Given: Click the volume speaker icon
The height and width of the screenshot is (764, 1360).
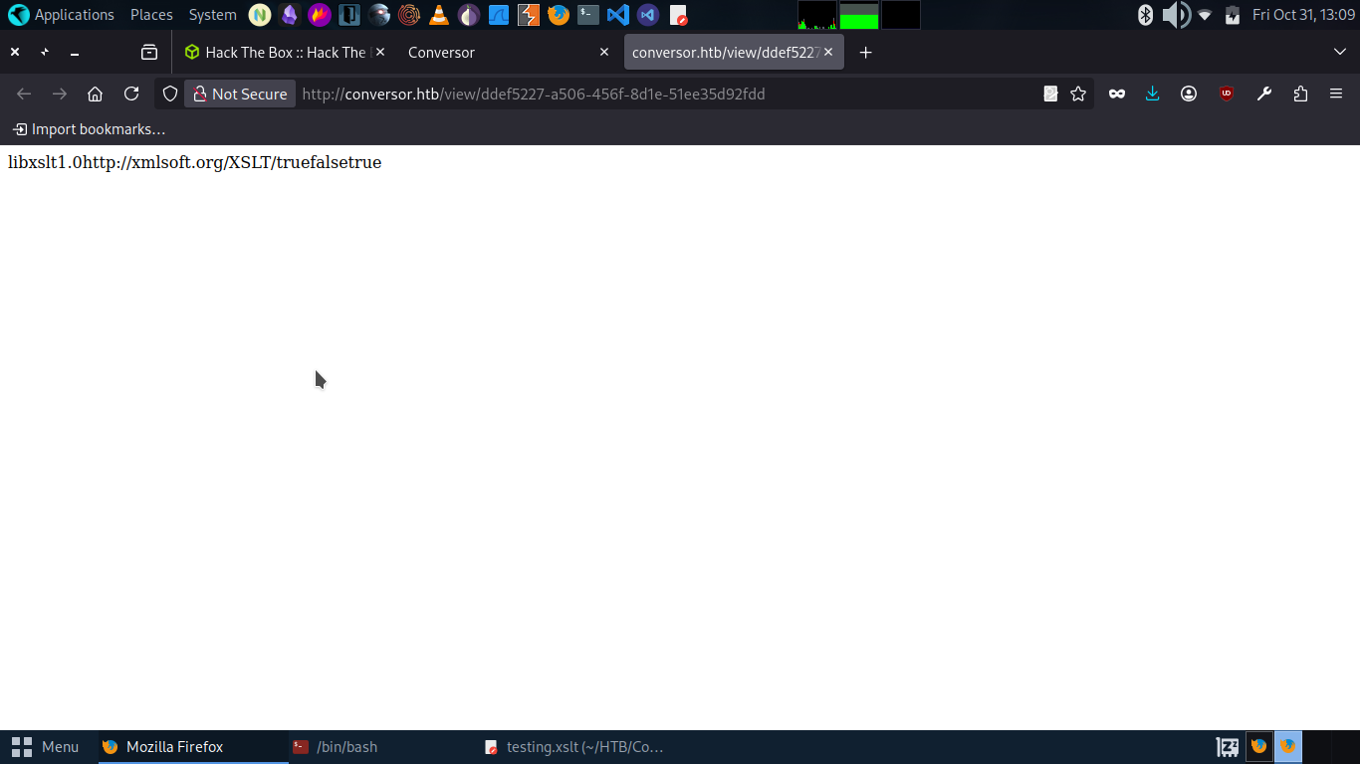Looking at the screenshot, I should [x=1176, y=15].
